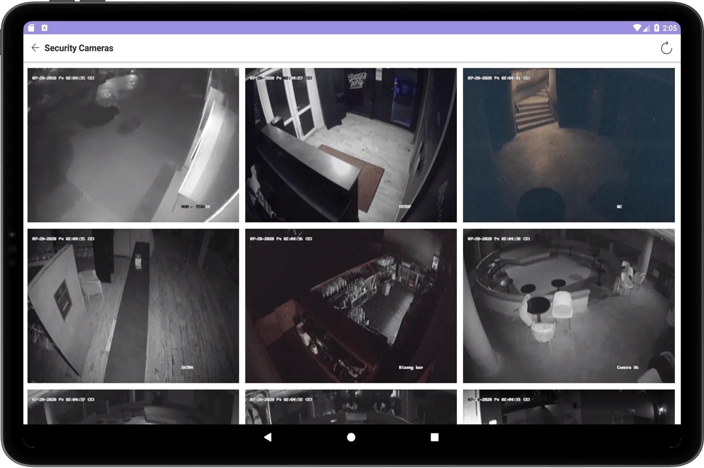704x468 pixels.
Task: Refresh the security camera feeds
Action: tap(666, 48)
